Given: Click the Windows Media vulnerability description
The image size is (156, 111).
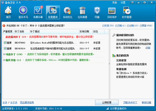Looking at the screenshot, I should point(54,43).
